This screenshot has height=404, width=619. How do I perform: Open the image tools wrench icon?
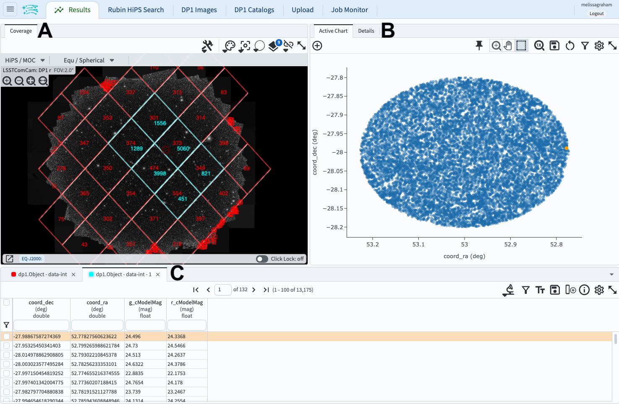click(207, 46)
